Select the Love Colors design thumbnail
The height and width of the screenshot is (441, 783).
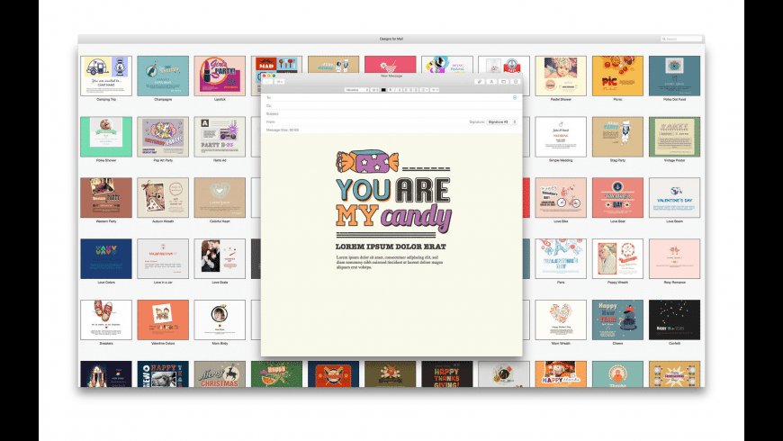[106, 258]
